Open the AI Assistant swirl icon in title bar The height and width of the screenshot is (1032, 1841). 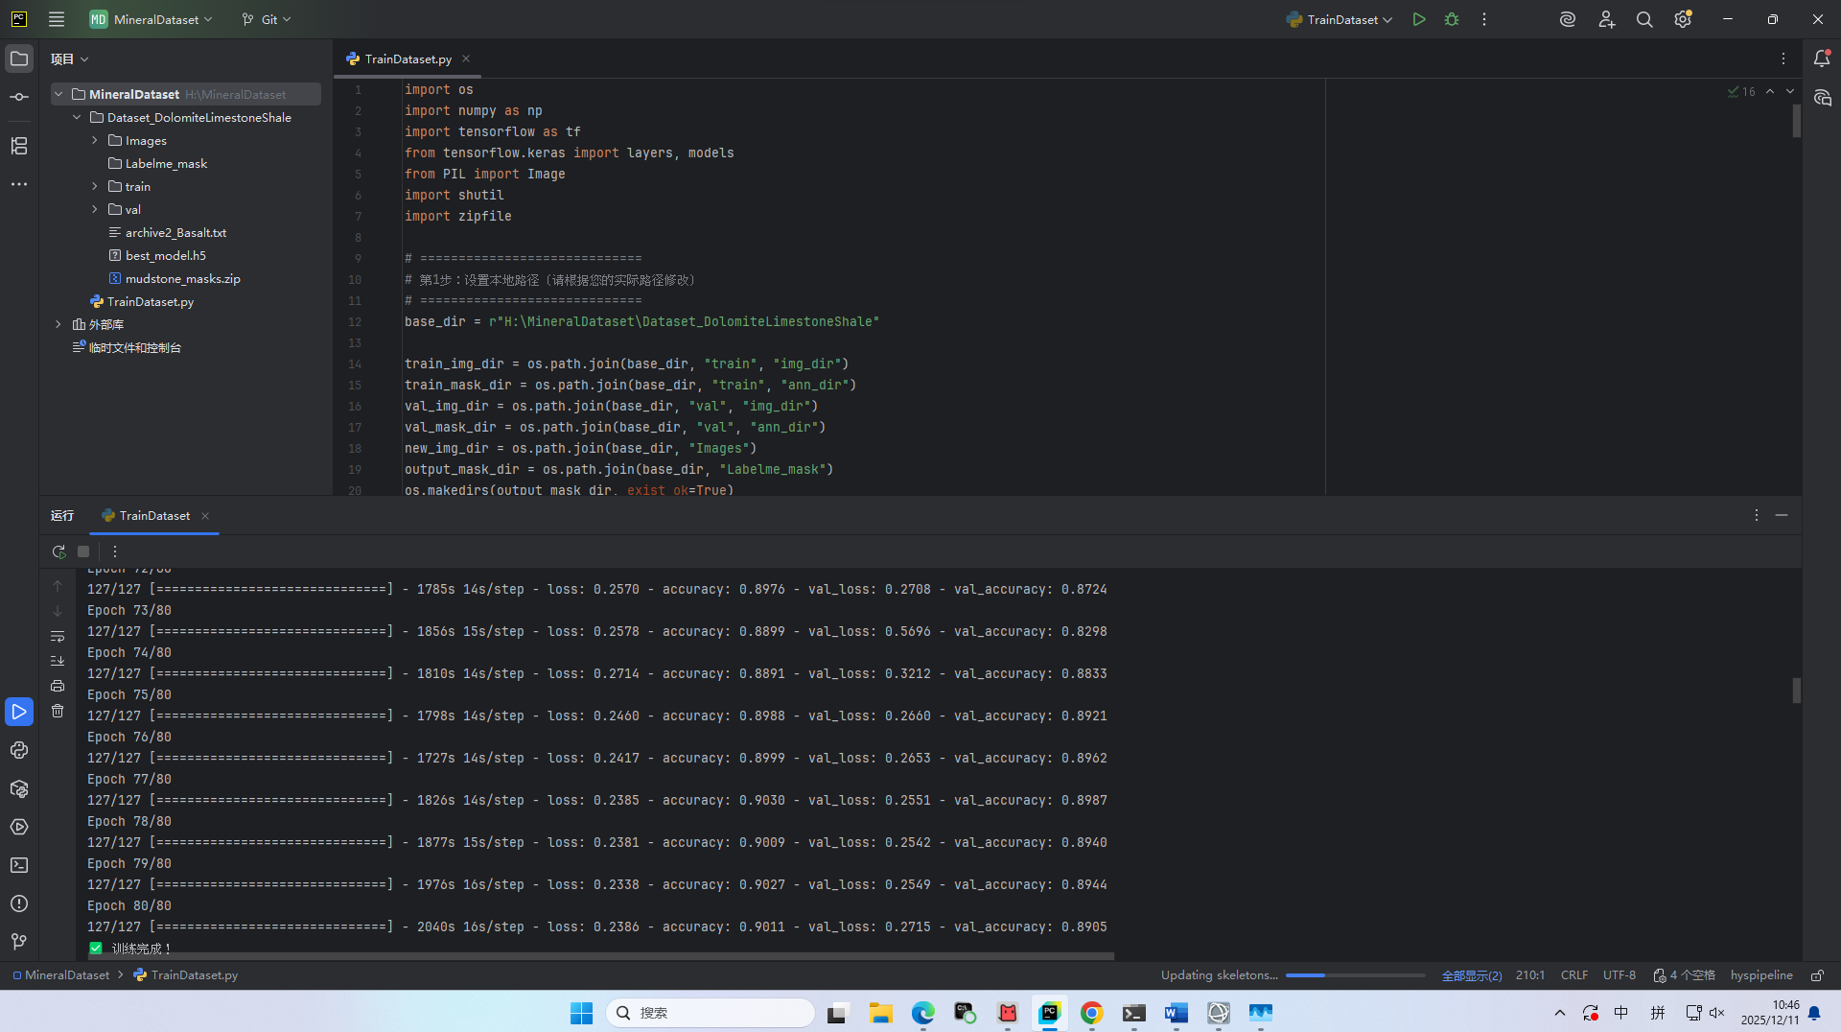tap(1568, 19)
